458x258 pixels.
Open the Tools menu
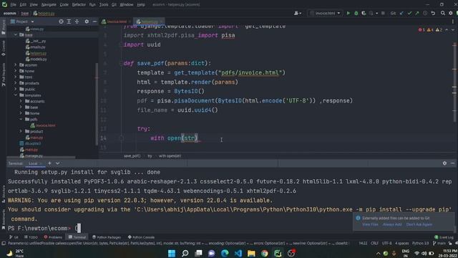(103, 5)
